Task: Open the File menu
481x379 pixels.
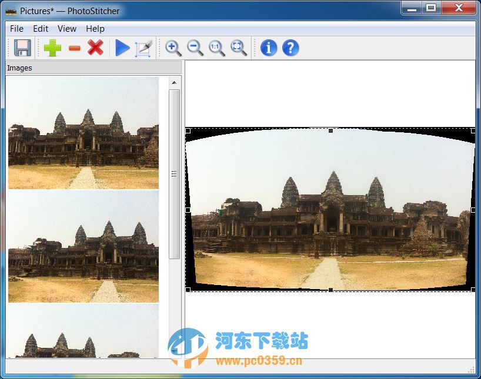Action: [16, 28]
